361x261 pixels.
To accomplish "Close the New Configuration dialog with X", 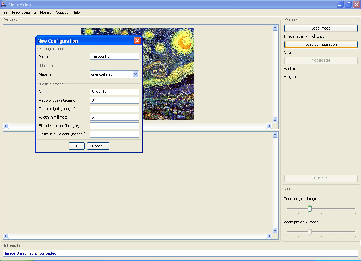I will click(137, 41).
